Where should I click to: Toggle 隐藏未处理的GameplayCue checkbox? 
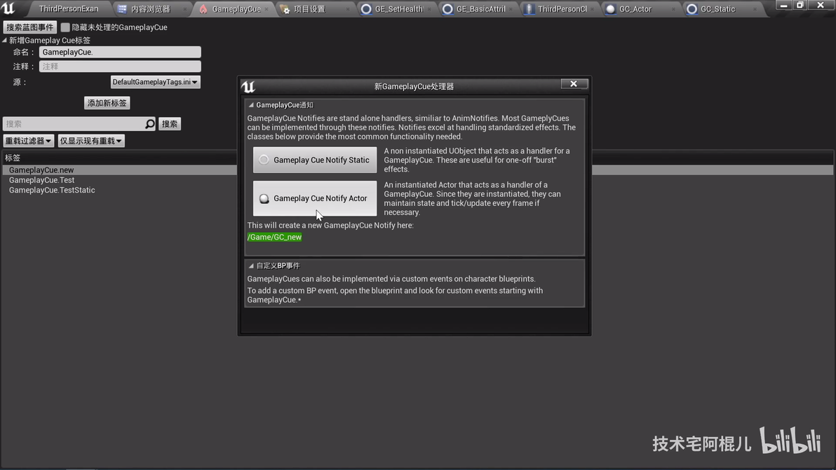(x=65, y=27)
